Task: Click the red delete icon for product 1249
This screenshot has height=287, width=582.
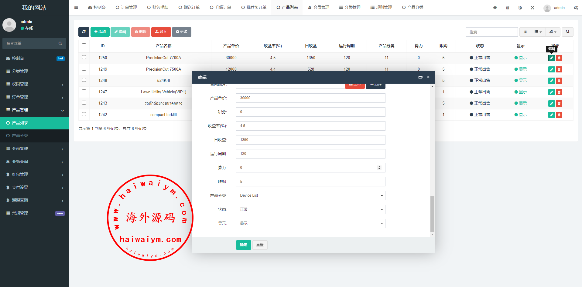Action: (559, 69)
